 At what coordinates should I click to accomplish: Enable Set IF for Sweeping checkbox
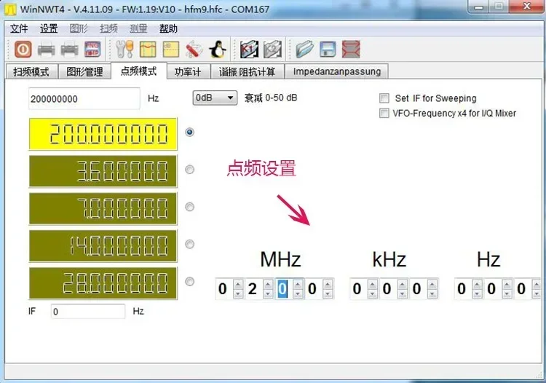pyautogui.click(x=384, y=98)
